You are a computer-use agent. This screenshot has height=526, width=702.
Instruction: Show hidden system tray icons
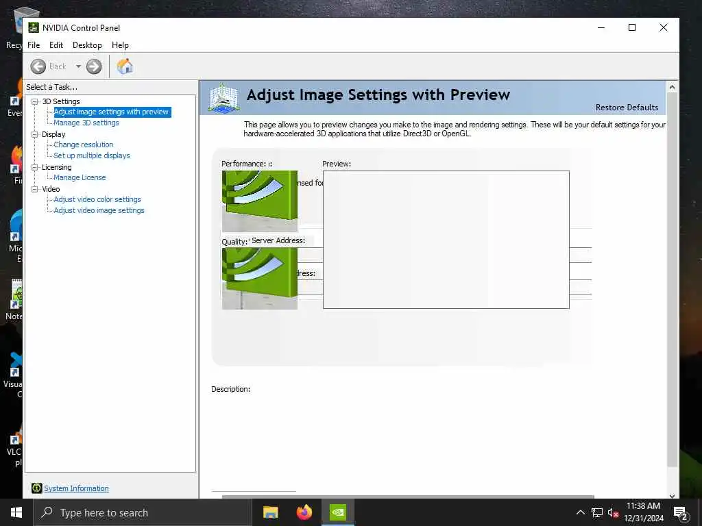pos(580,512)
